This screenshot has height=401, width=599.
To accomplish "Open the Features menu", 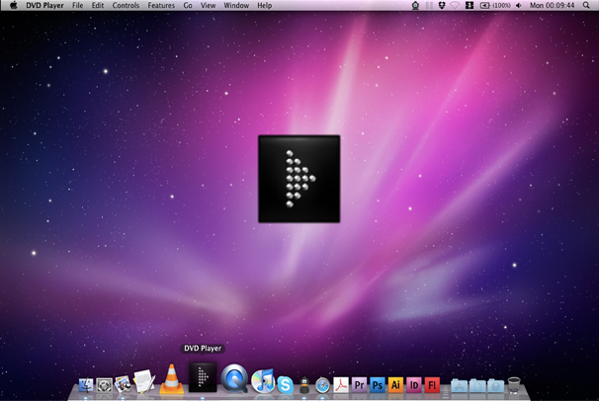I will pyautogui.click(x=161, y=6).
